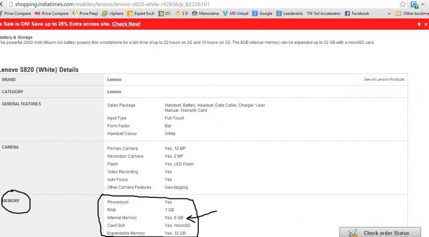Click the 'Yes, 8 GB' internal memory value
This screenshot has height=237, width=429.
[x=174, y=218]
